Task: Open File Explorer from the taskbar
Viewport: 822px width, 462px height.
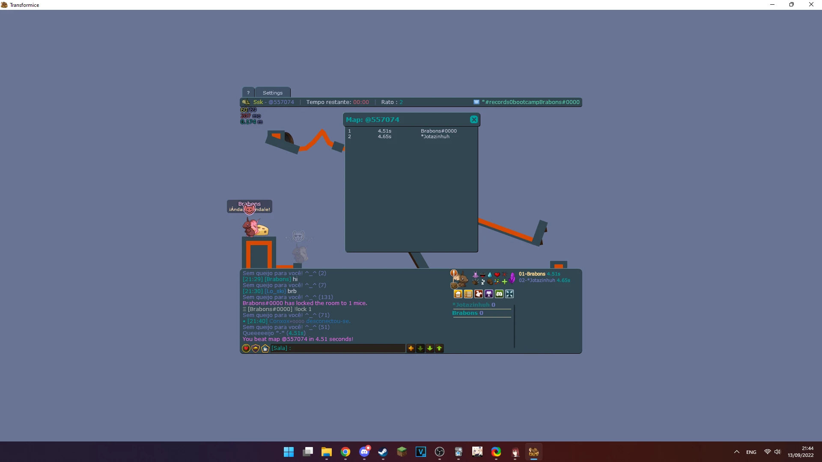Action: (327, 452)
